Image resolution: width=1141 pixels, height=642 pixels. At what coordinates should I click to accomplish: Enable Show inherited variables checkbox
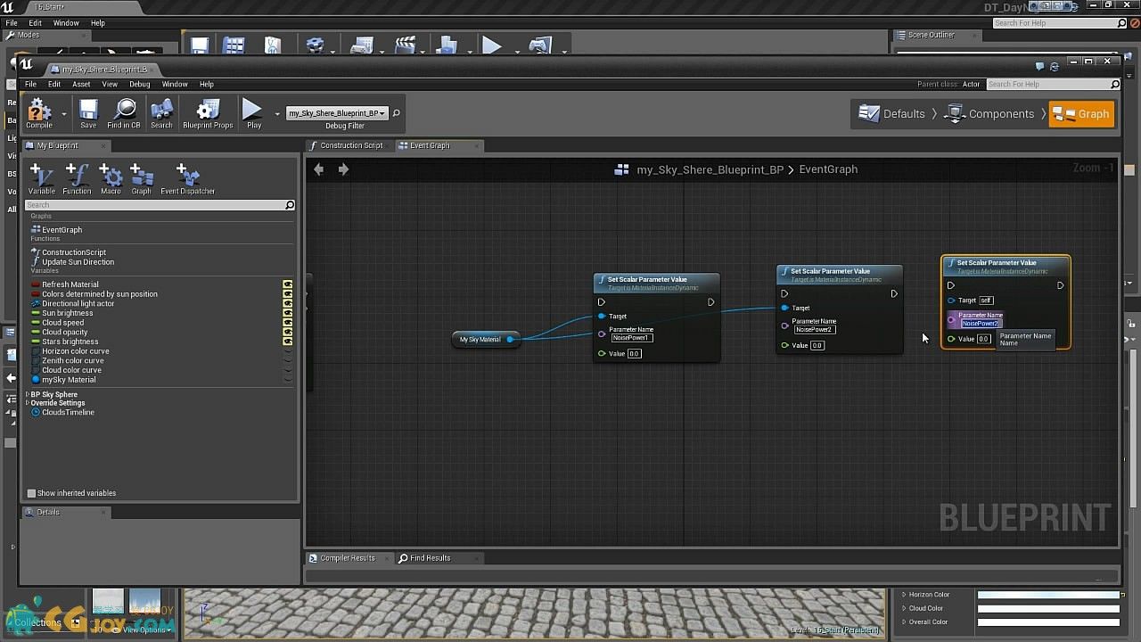(31, 493)
